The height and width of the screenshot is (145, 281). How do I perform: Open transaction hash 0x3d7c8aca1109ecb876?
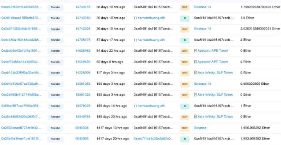pos(21,18)
